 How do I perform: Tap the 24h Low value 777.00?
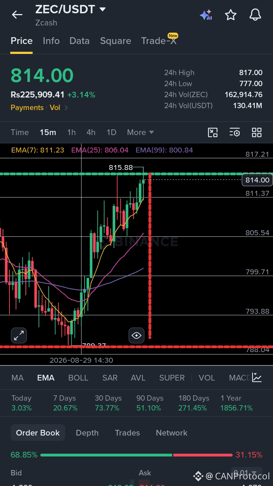pyautogui.click(x=251, y=83)
